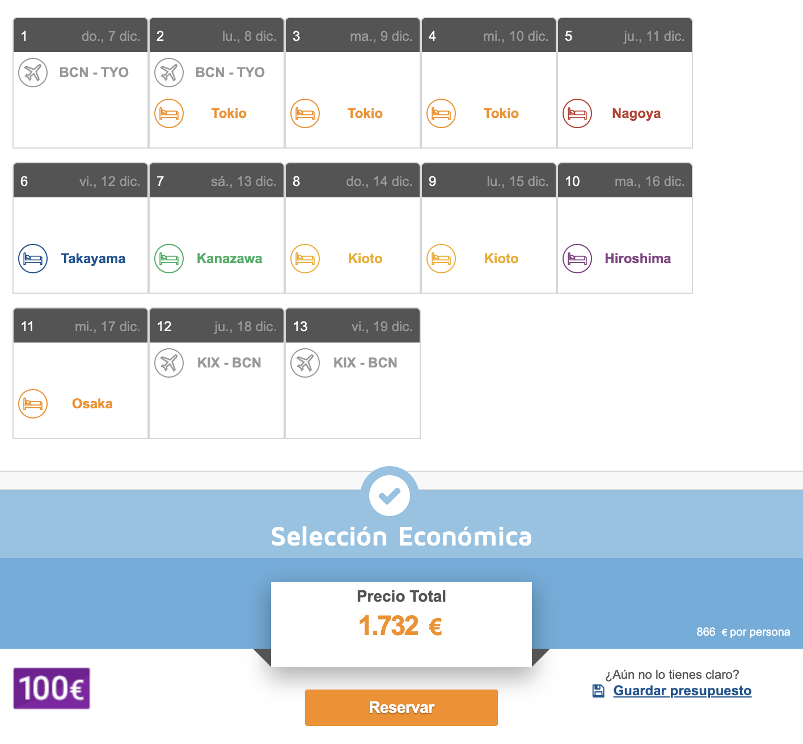Click the green Kanazawa hotel bed icon
This screenshot has width=803, height=744.
coord(169,259)
